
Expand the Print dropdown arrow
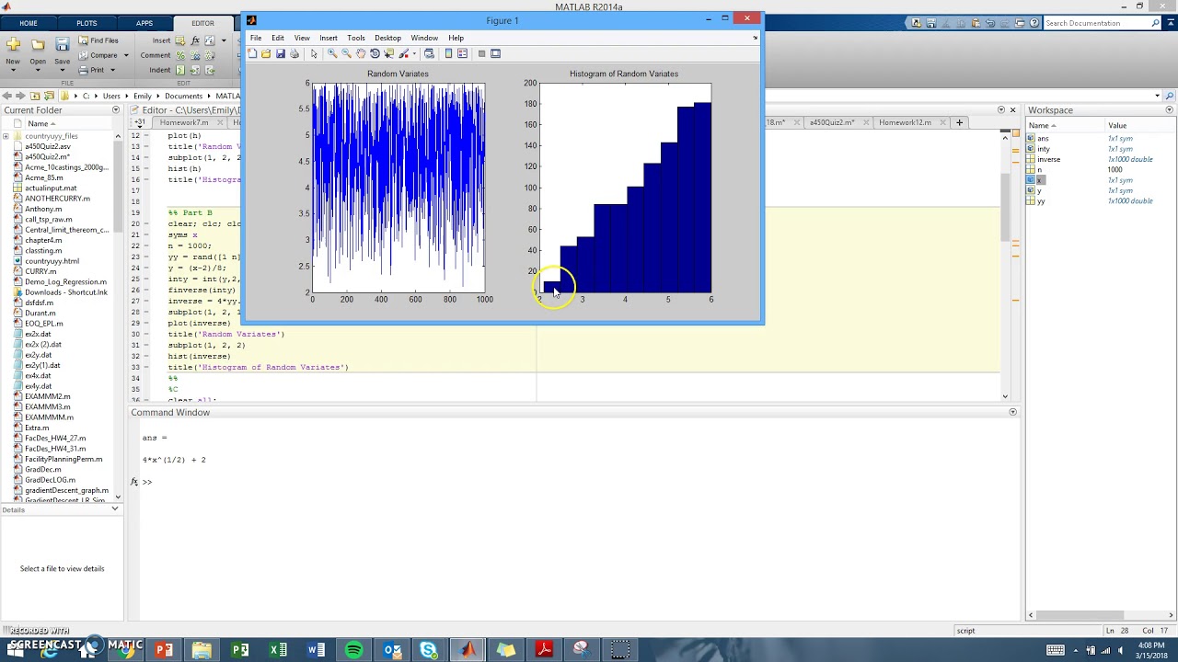(x=112, y=70)
